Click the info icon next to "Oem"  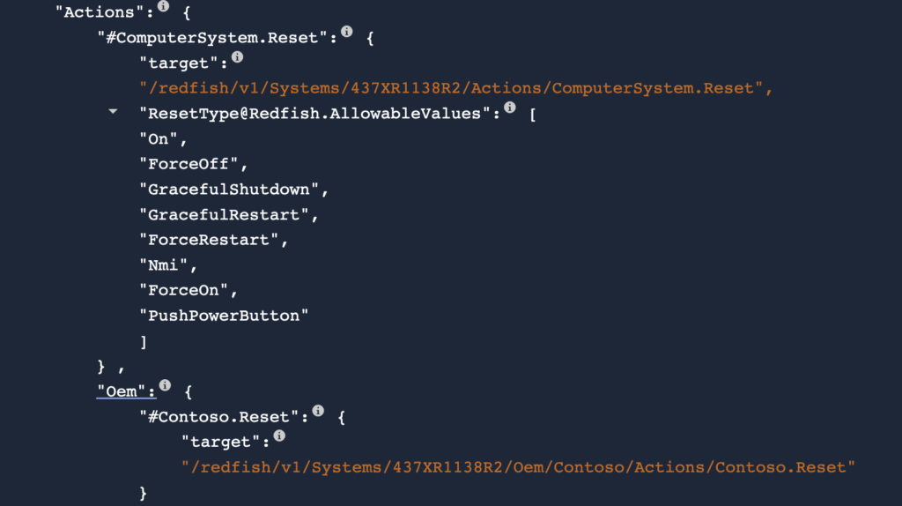[165, 385]
